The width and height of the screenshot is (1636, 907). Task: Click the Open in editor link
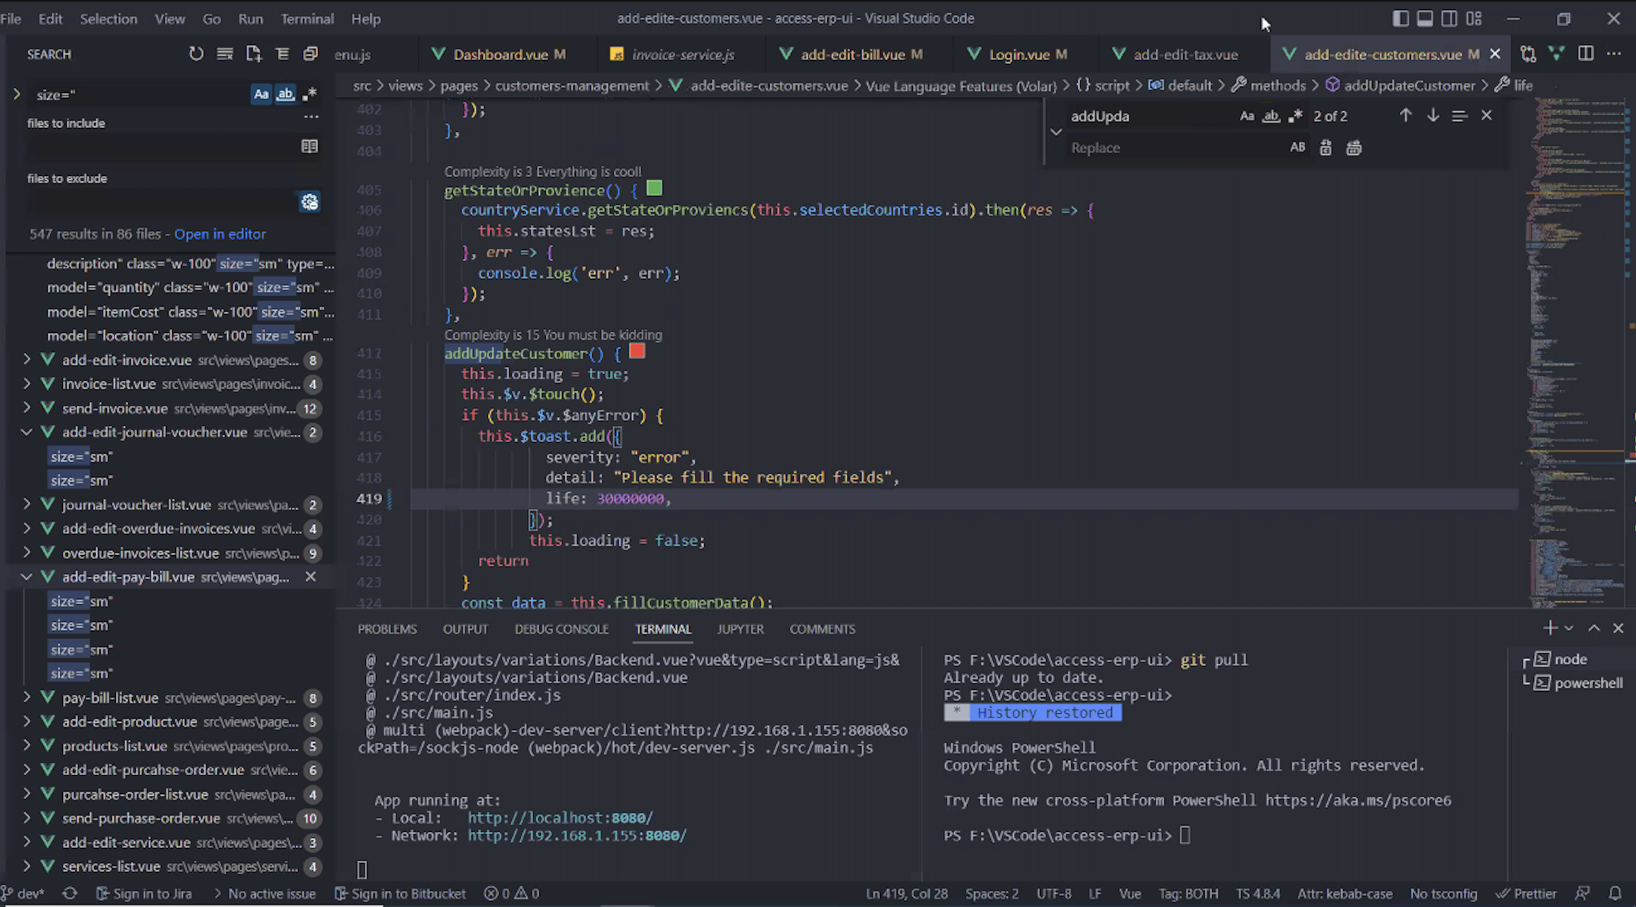(220, 234)
